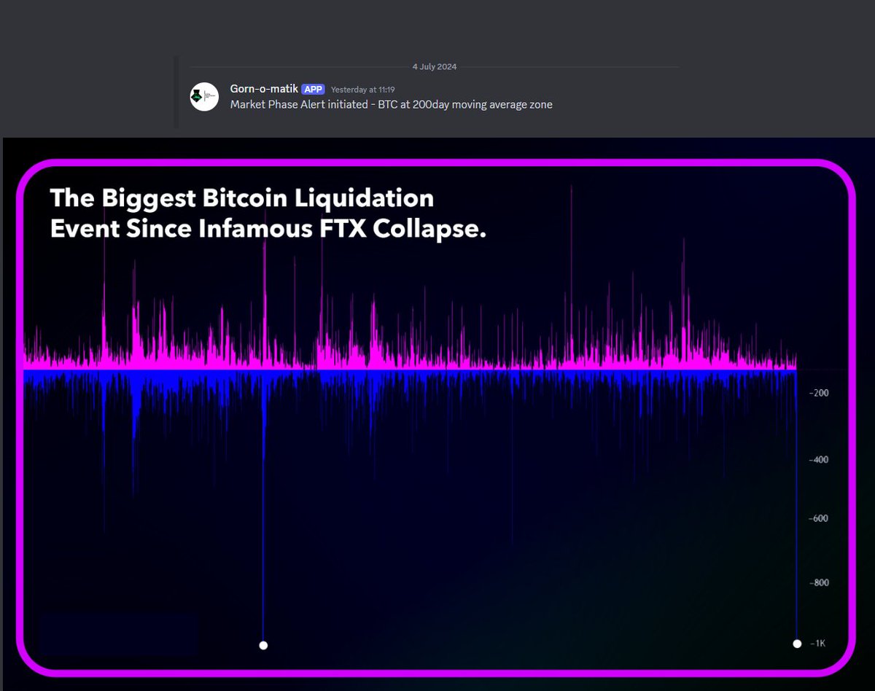Click the -600 axis label
Screen dimensions: 875x691
click(817, 518)
